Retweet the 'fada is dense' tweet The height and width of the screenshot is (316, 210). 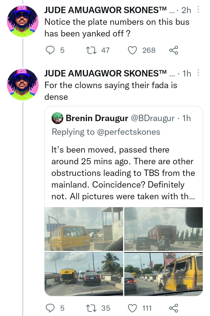tap(87, 308)
